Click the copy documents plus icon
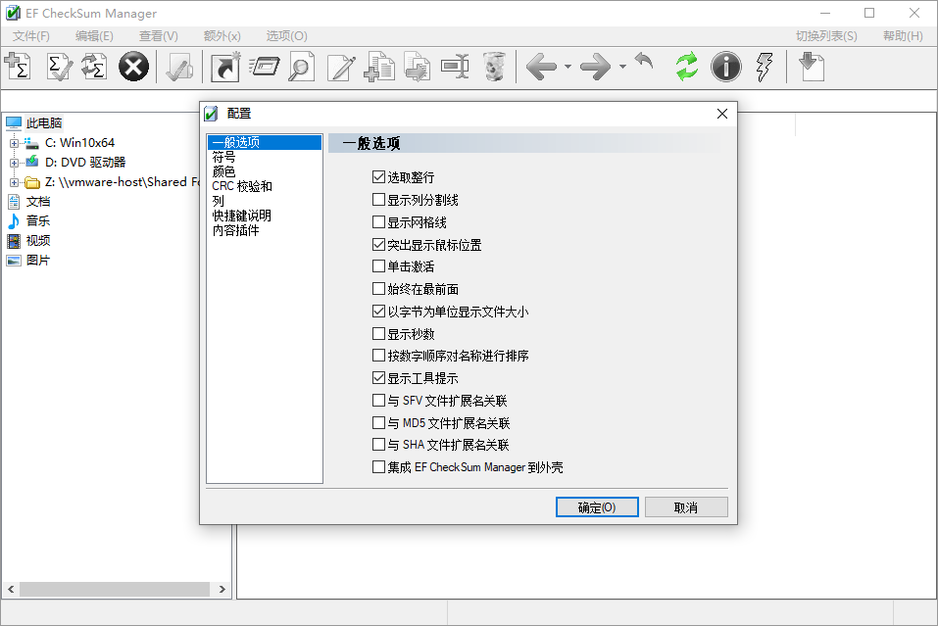Viewport: 938px width, 626px height. click(x=379, y=67)
